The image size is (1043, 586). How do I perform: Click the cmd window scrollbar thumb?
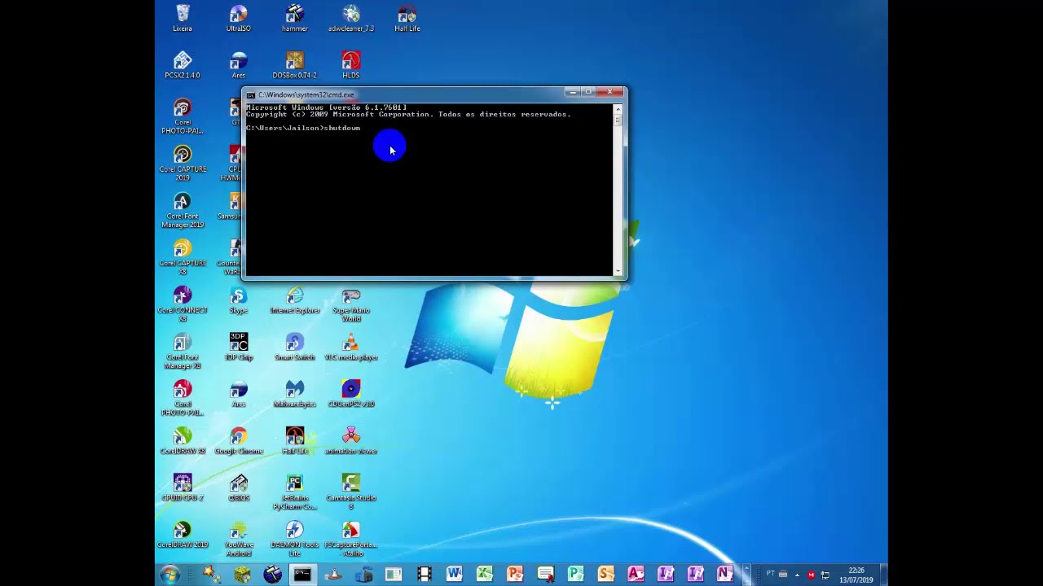618,120
